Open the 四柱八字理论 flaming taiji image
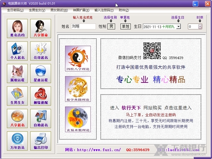This screenshot has height=159, width=212. (x=78, y=59)
